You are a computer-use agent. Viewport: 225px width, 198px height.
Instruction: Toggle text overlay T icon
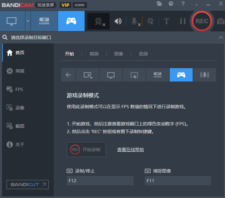[x=166, y=21]
